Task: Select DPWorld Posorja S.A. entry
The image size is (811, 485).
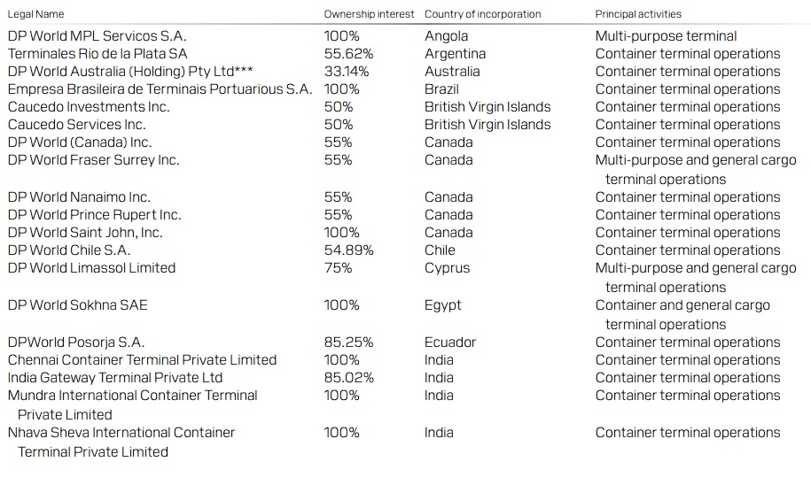Action: tap(76, 343)
